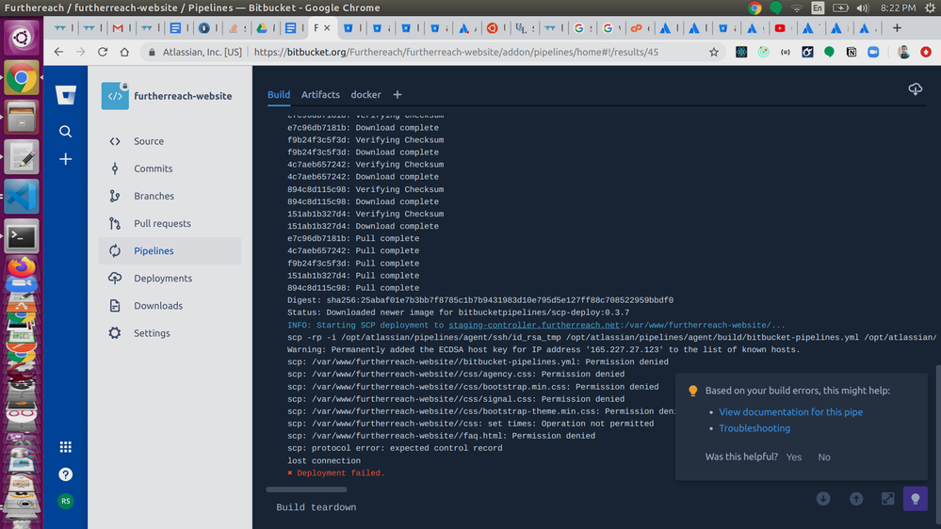Select Pipelines in repository sidebar
The height and width of the screenshot is (529, 941).
pos(170,250)
